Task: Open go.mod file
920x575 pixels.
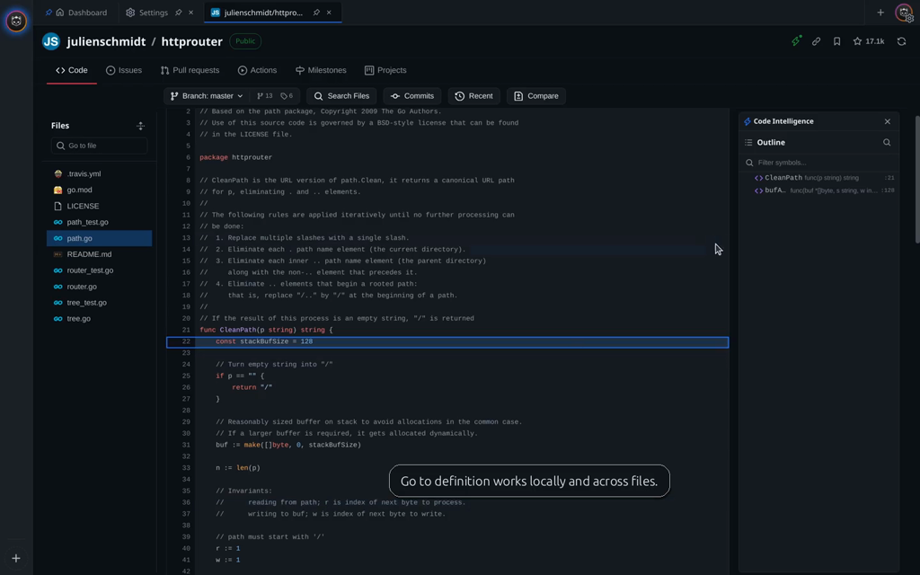Action: click(x=99, y=190)
